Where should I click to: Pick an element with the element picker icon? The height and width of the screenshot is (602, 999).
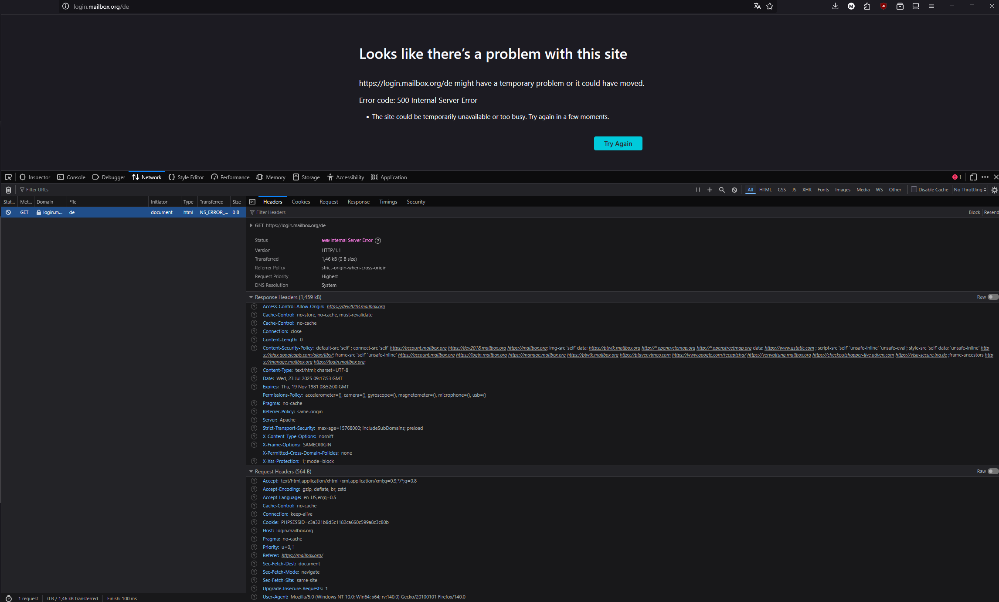click(x=8, y=177)
